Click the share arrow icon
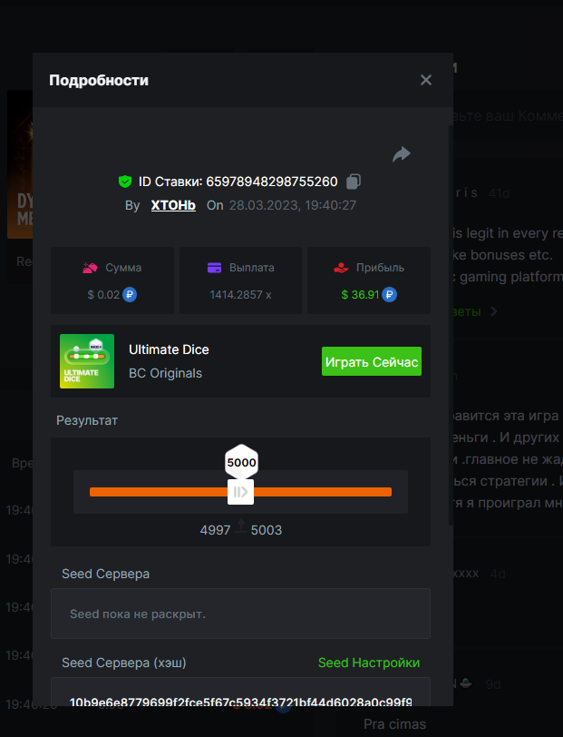Screen dimensions: 563x737 coord(401,155)
